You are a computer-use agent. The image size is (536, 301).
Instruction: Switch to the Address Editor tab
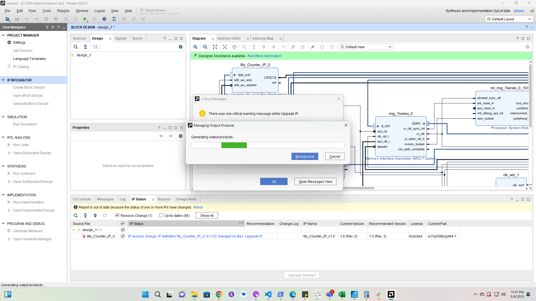coord(229,38)
